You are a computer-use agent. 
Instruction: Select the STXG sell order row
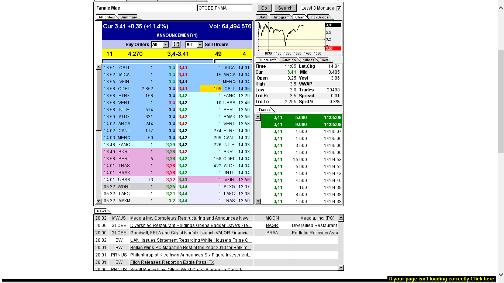point(215,187)
